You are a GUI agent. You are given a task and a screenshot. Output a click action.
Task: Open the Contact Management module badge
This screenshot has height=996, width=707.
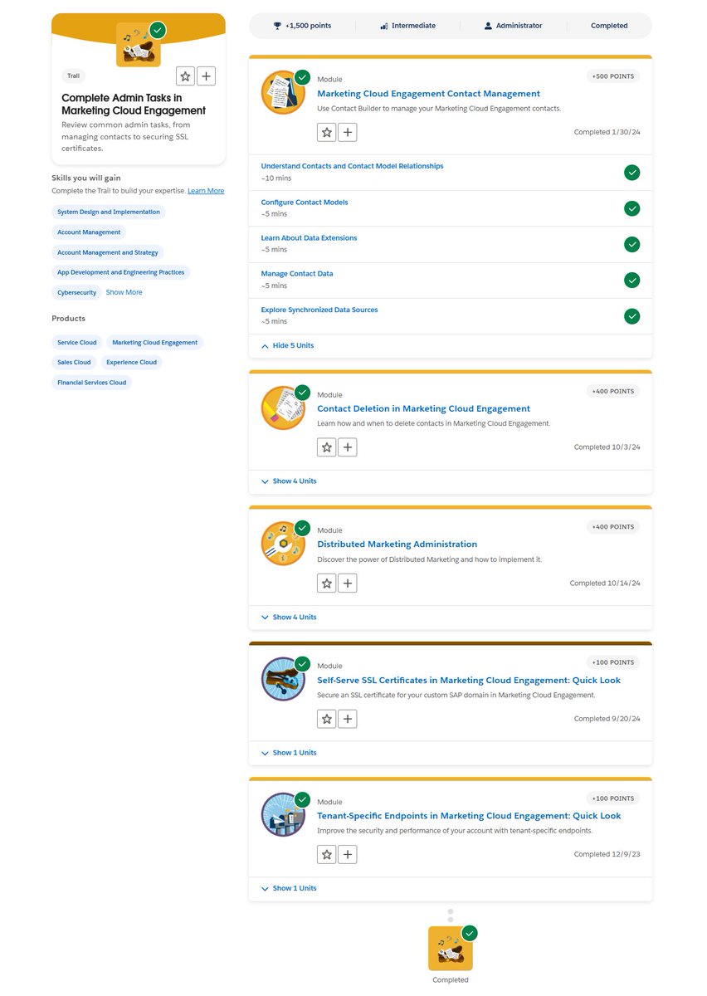click(x=283, y=92)
